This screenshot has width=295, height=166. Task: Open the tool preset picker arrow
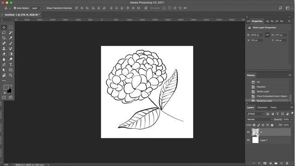[10, 8]
